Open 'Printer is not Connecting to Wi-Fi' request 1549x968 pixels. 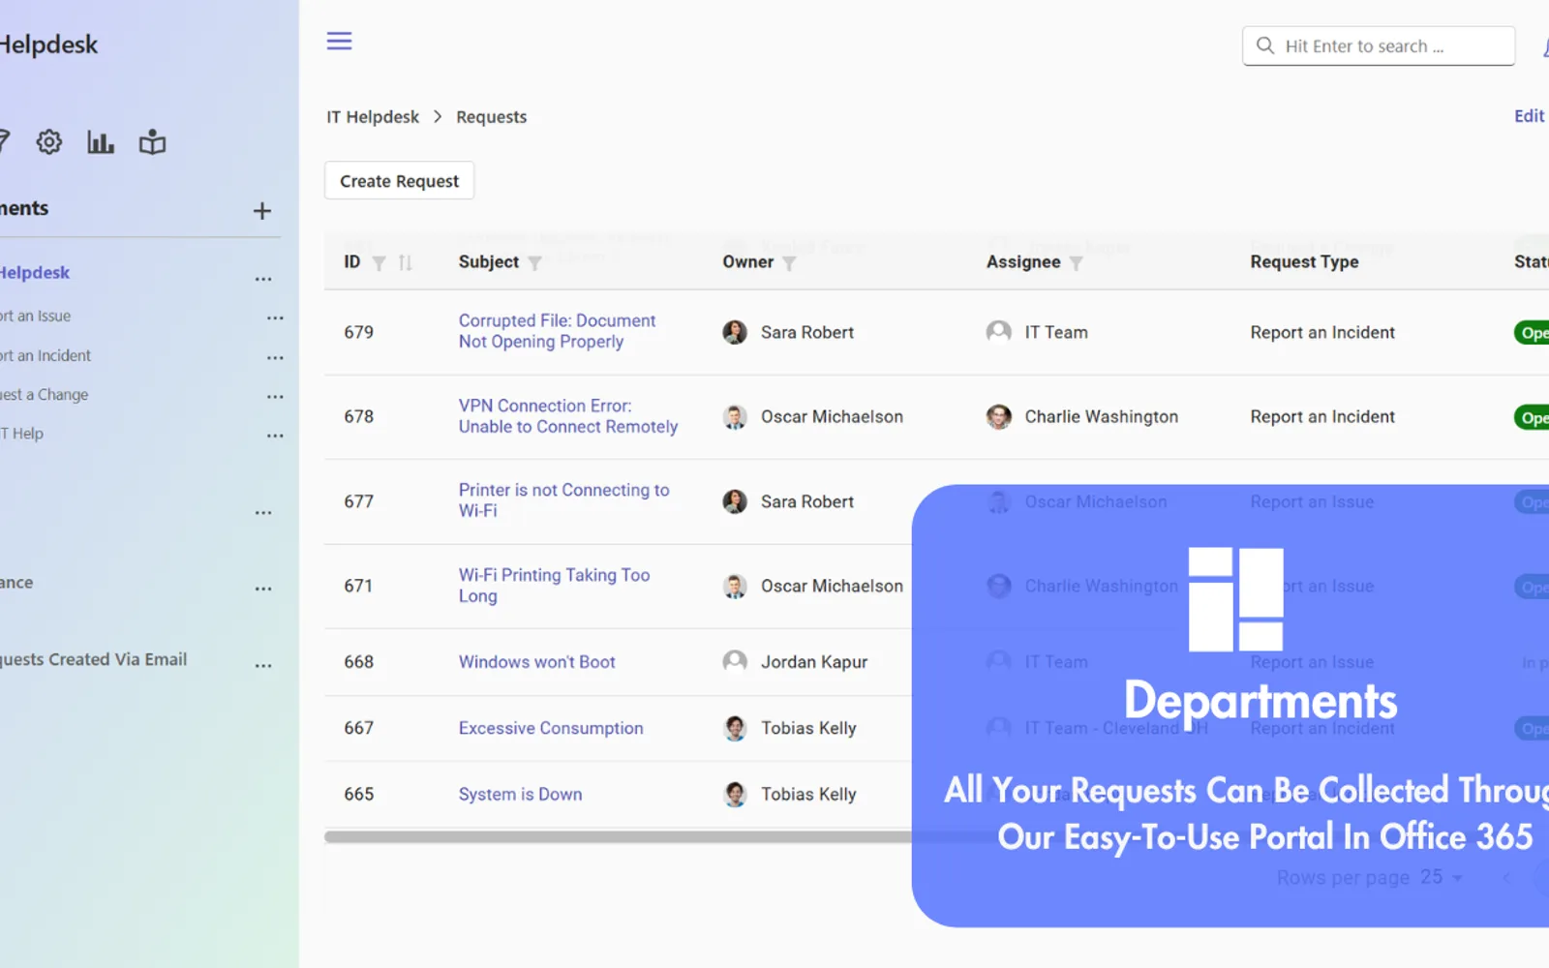(563, 500)
